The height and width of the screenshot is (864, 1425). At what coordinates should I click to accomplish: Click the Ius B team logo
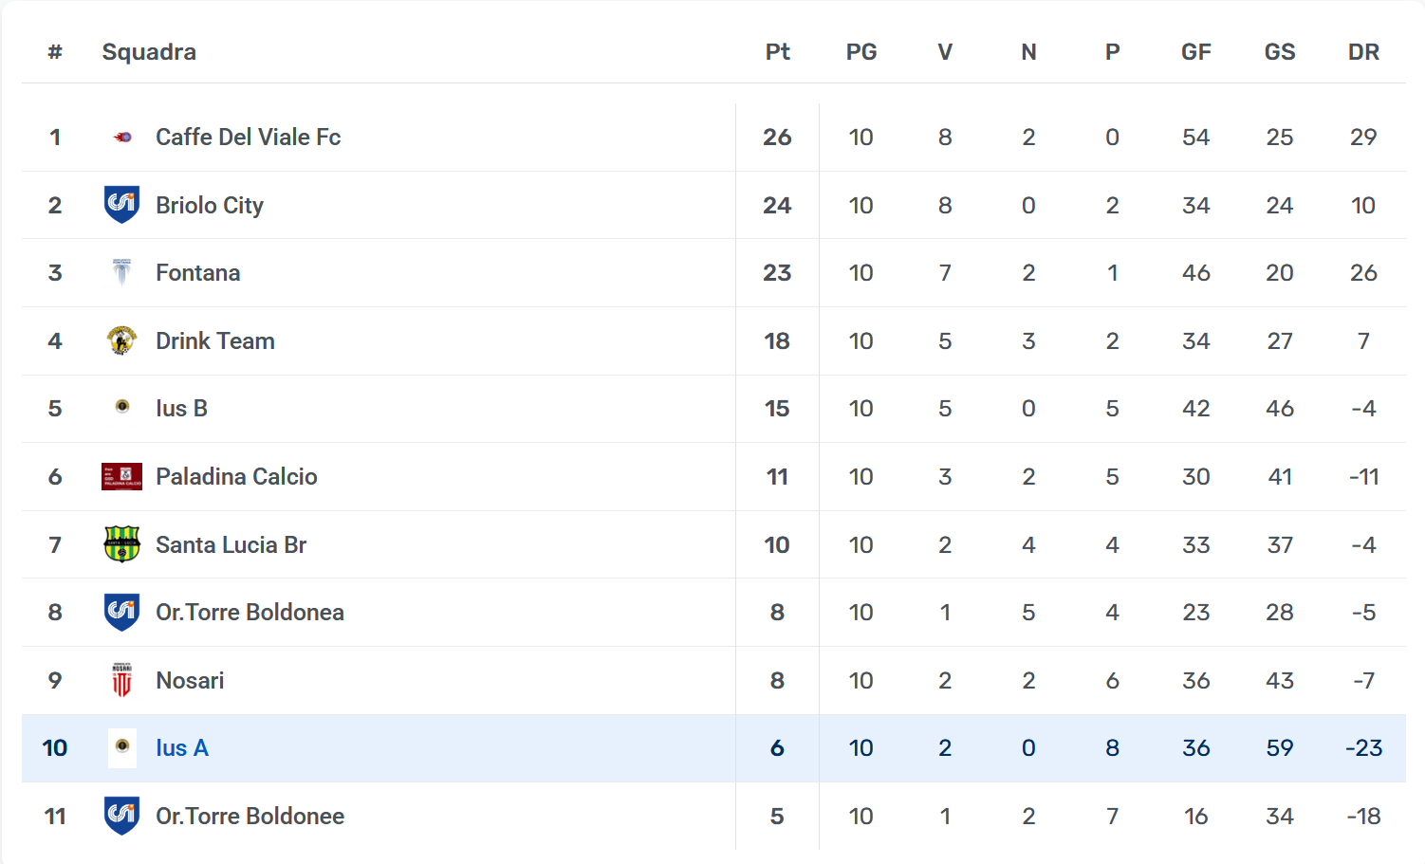coord(121,407)
